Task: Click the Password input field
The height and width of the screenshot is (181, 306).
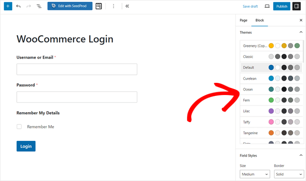Action: pyautogui.click(x=77, y=97)
